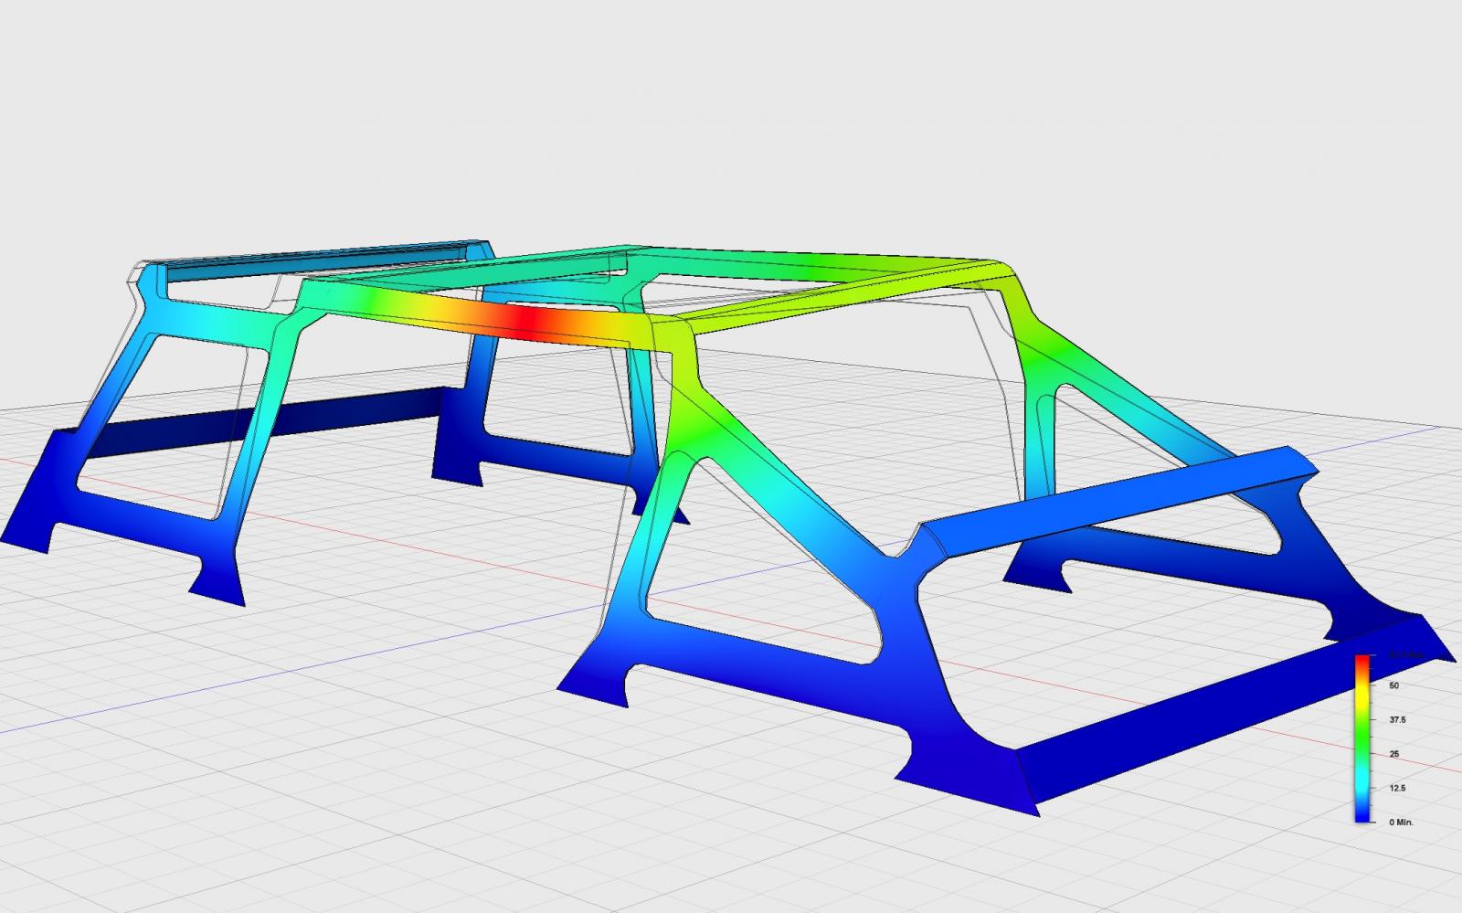This screenshot has height=913, width=1462.
Task: Click the rainbow stress color legend bar
Action: point(1362,738)
